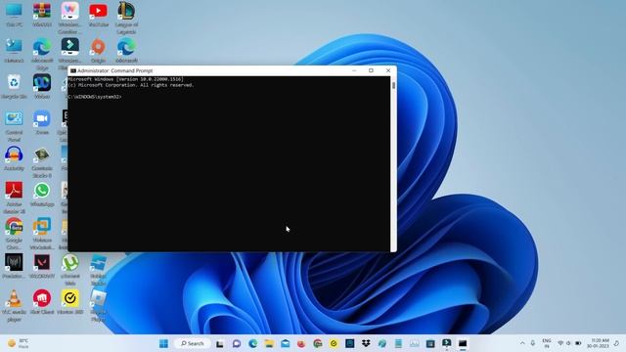Launch League of Legends desktop shortcut
This screenshot has height=352, width=626.
pos(126,18)
